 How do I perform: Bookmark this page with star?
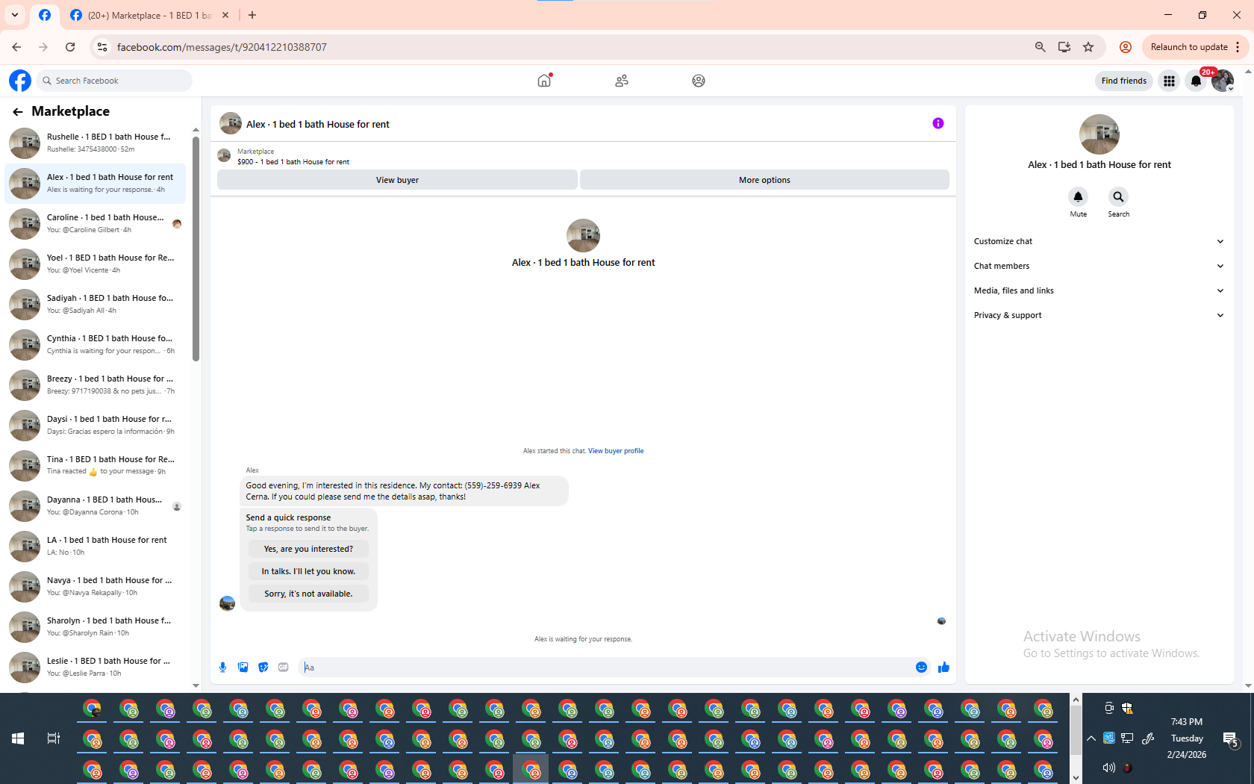click(x=1088, y=47)
